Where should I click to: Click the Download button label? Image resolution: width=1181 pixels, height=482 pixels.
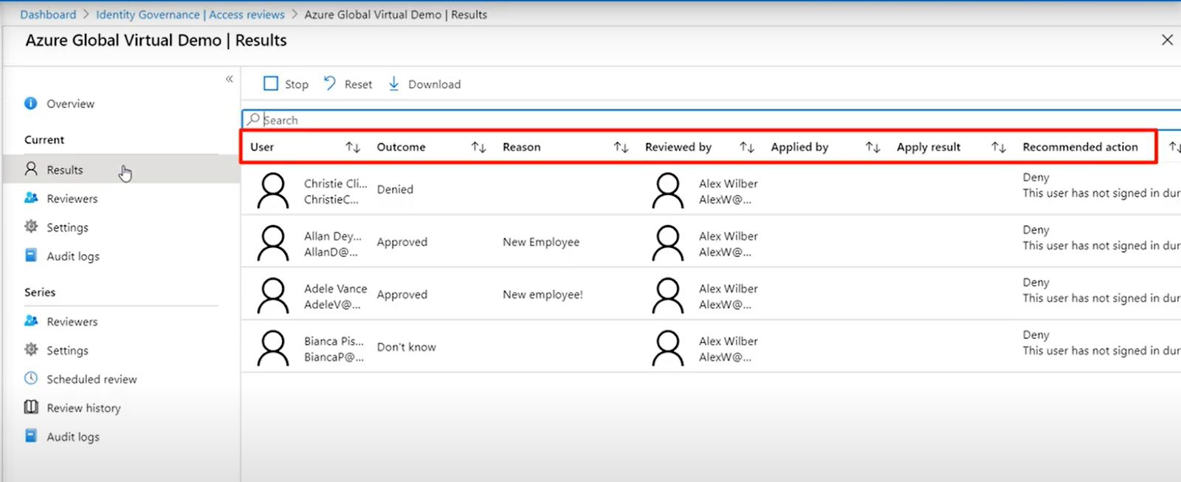pos(434,84)
